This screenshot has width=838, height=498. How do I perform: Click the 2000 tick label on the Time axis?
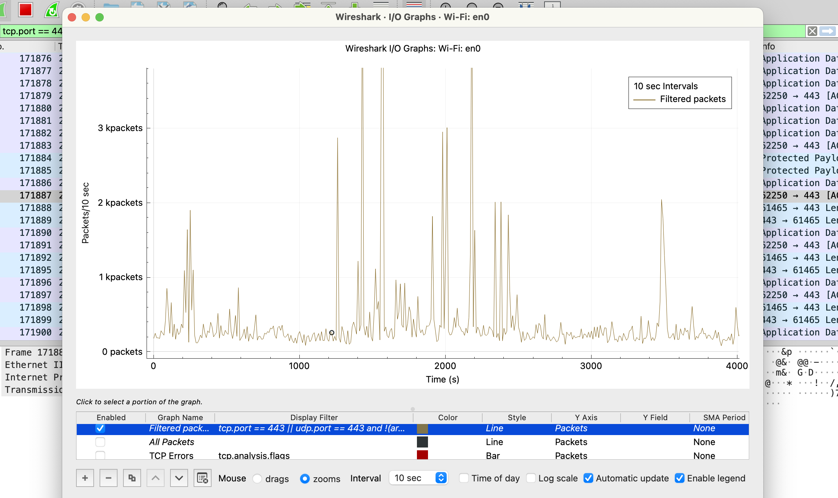click(445, 366)
